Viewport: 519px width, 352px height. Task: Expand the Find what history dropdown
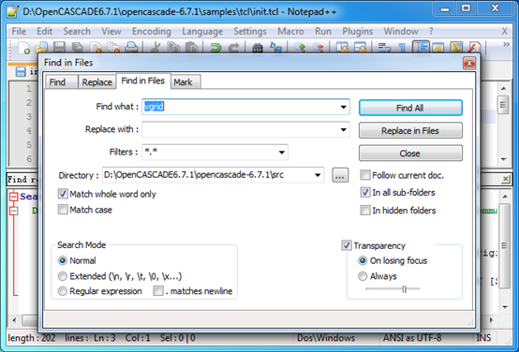tap(343, 107)
